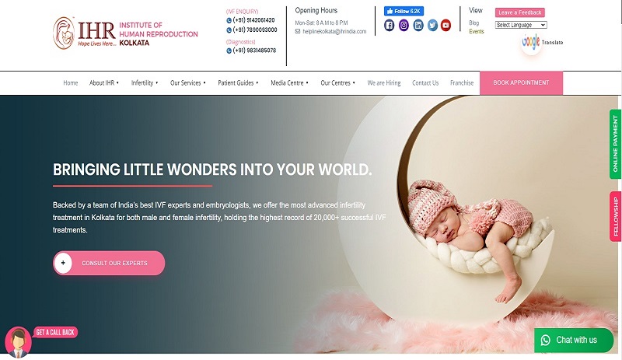
Task: Open the Facebook social icon
Action: 390,26
